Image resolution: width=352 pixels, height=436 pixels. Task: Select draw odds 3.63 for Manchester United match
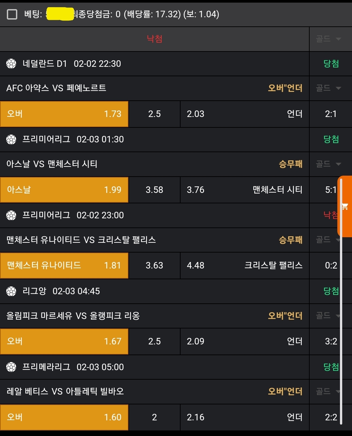[154, 266]
